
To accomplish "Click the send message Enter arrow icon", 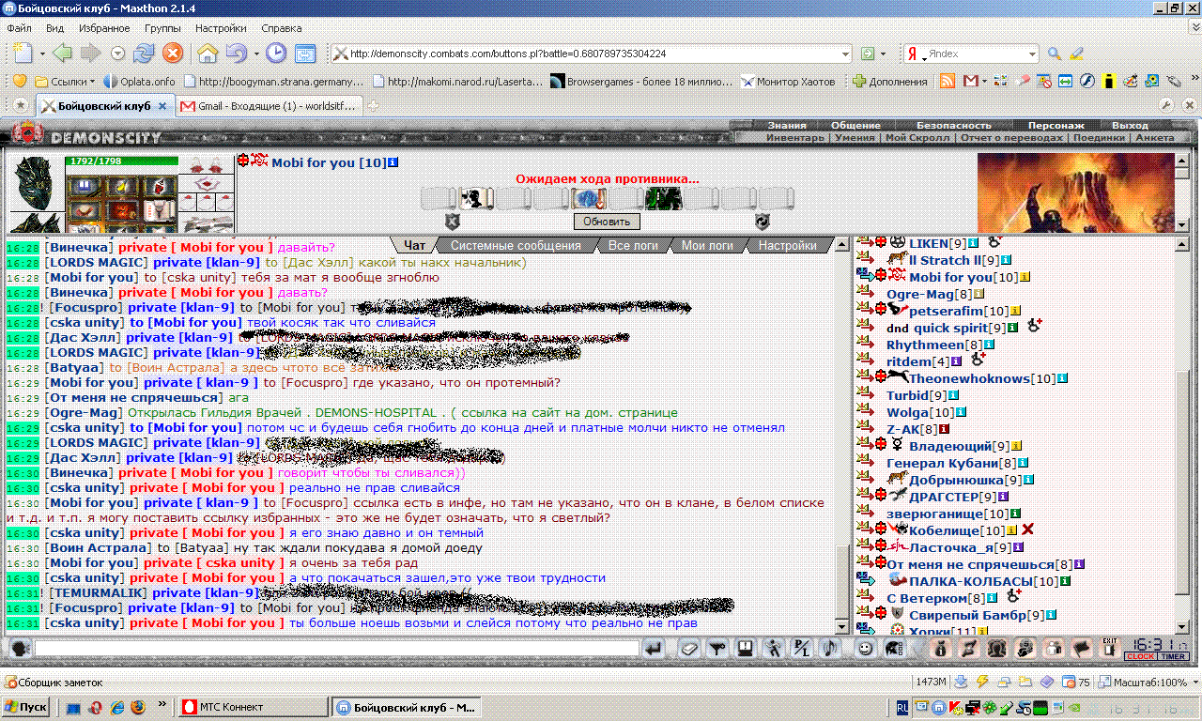I will pyautogui.click(x=655, y=648).
